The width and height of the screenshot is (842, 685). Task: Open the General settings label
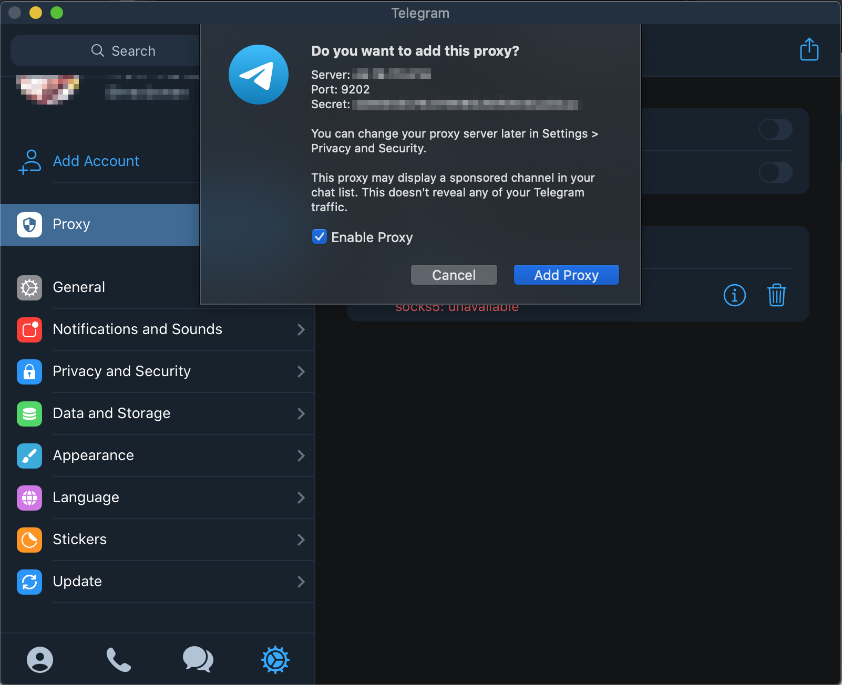tap(79, 287)
